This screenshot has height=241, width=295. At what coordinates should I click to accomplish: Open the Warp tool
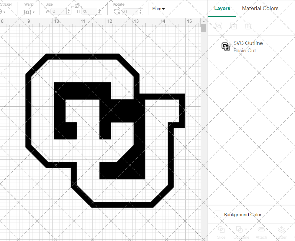click(x=27, y=12)
